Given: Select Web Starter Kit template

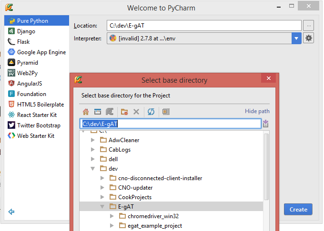Looking at the screenshot, I should [x=37, y=136].
